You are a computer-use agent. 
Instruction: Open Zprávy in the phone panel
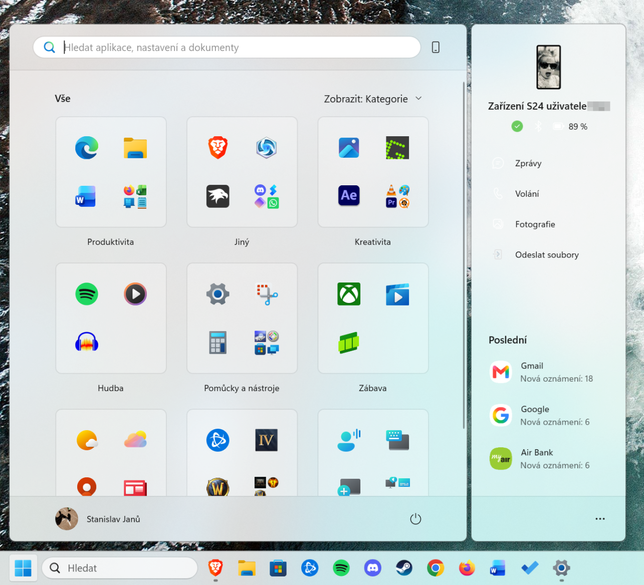[528, 163]
